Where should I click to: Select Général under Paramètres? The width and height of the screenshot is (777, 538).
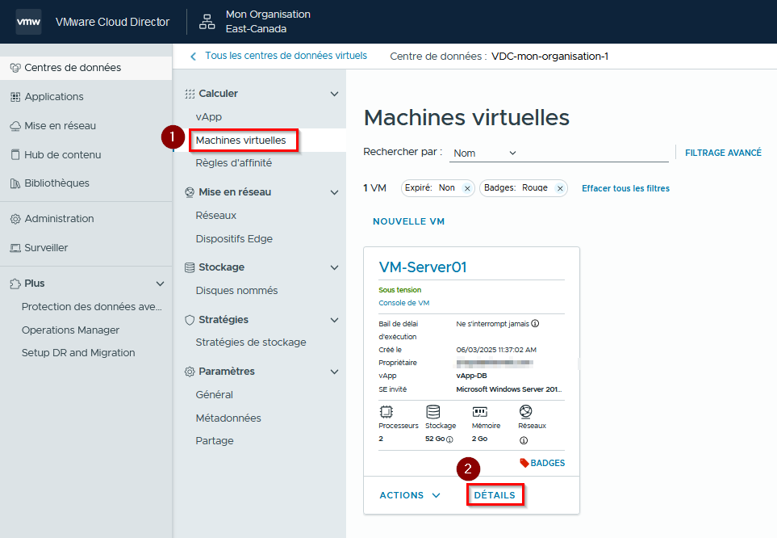click(214, 395)
